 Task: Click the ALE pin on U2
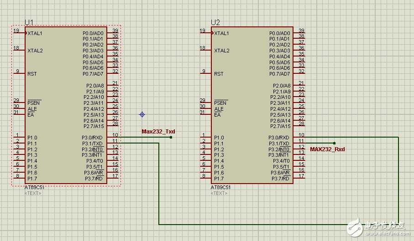tap(219, 109)
